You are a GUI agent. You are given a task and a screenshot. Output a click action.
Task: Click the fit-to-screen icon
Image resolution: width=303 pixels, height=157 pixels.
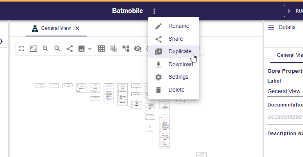[x=33, y=49]
